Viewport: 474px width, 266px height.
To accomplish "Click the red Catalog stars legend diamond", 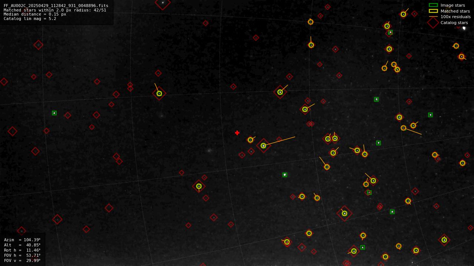I will tap(433, 23).
